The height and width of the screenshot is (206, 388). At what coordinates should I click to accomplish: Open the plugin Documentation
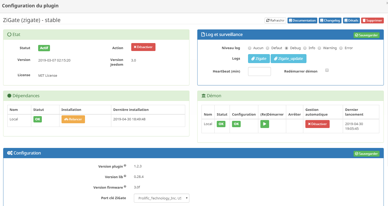coord(302,20)
